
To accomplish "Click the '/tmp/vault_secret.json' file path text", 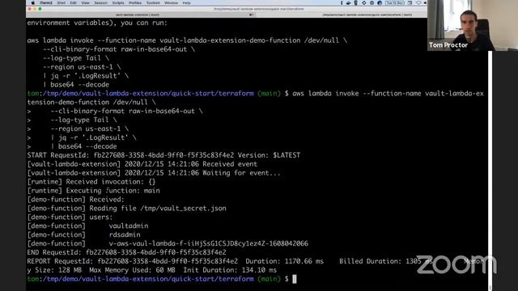I will coord(184,209).
